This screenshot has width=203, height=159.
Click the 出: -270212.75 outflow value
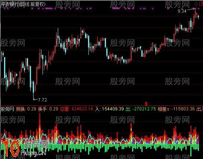click(141, 109)
